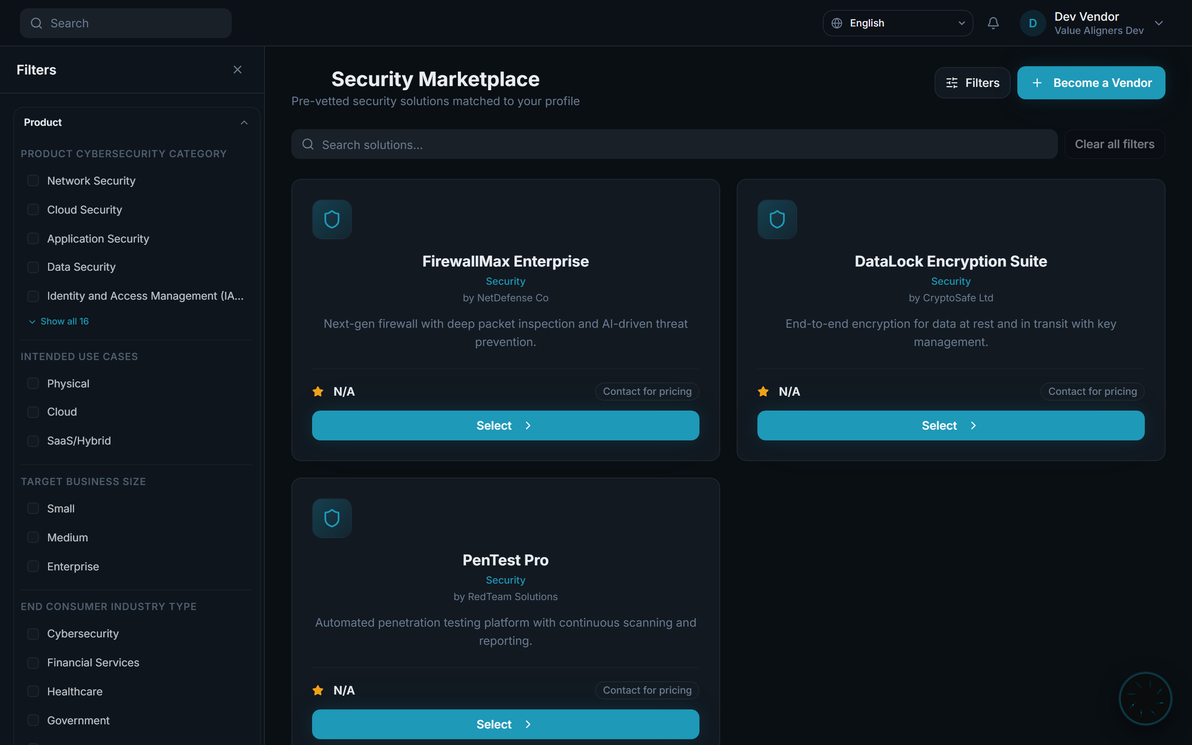The image size is (1192, 745).
Task: Check the Cybersecurity industry type
Action: (x=33, y=634)
